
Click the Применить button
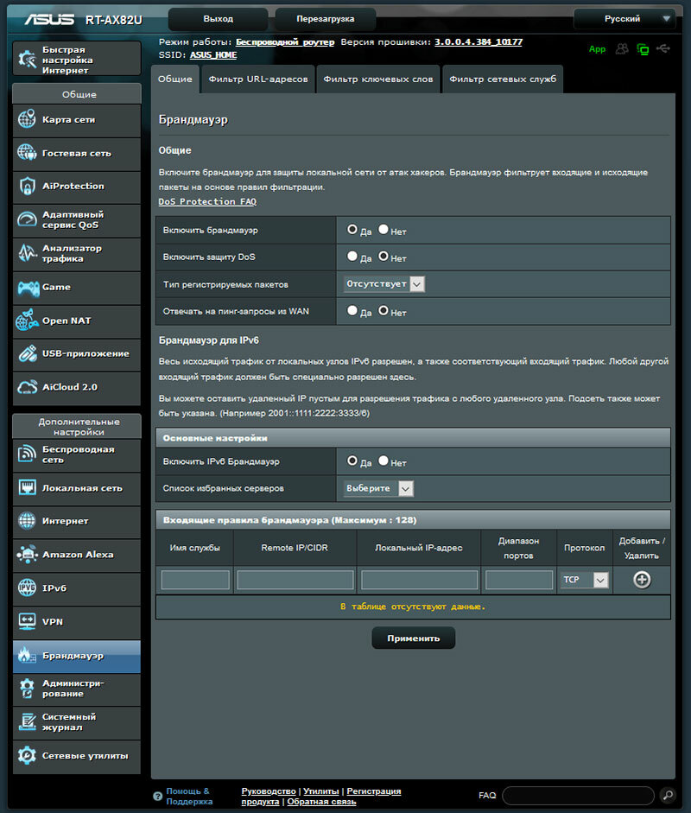pyautogui.click(x=414, y=638)
